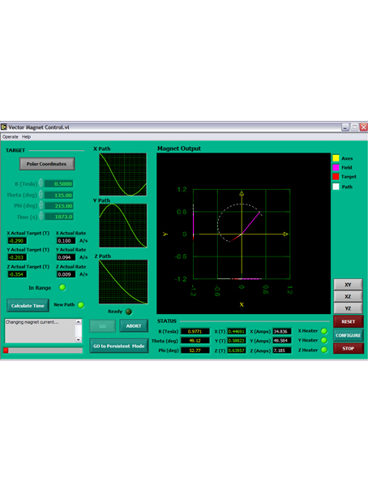Click the yellow Axes color swatch

[x=336, y=158]
